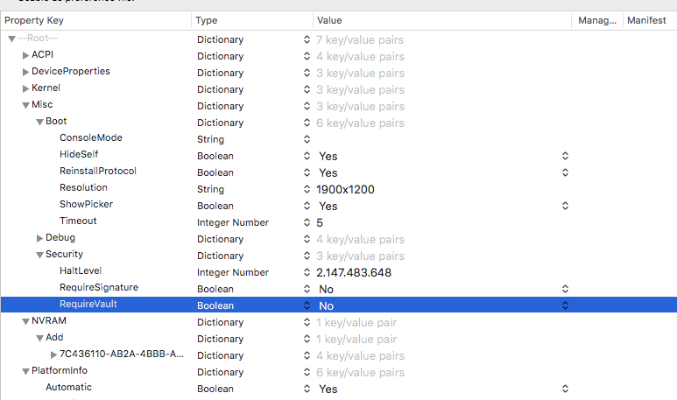The height and width of the screenshot is (400, 677).
Task: Collapse the Boot dictionary
Action: 39,123
